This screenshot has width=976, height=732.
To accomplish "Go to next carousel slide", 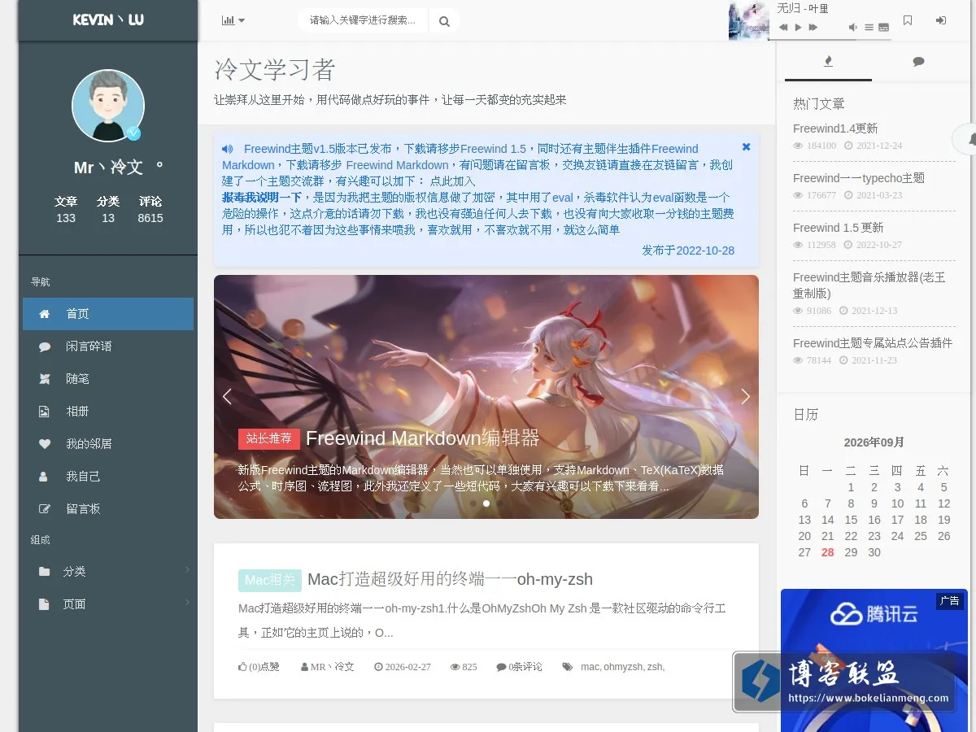I will 745,397.
